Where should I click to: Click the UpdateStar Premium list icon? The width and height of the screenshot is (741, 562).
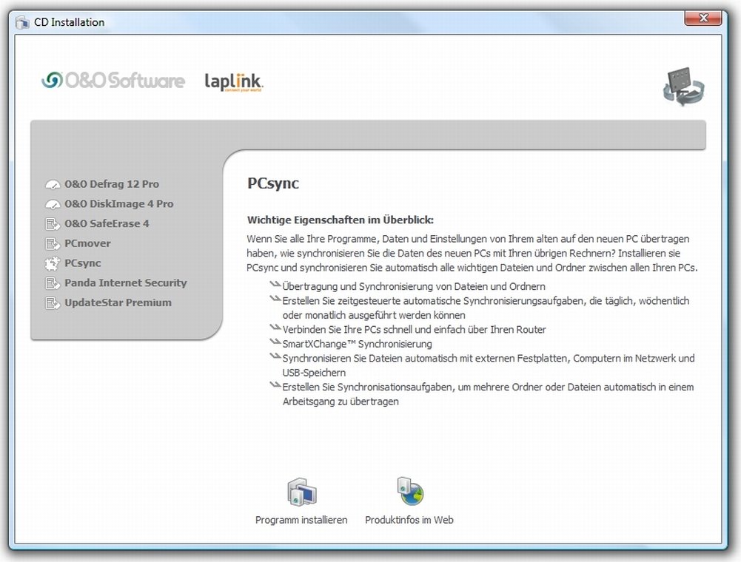coord(53,303)
